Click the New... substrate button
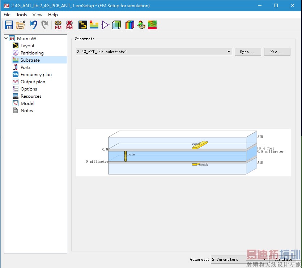This screenshot has height=268, width=302. click(277, 52)
